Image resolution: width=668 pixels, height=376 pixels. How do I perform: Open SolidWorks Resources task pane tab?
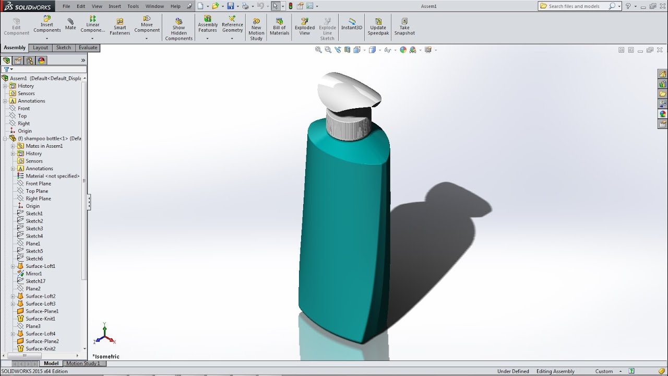(663, 74)
